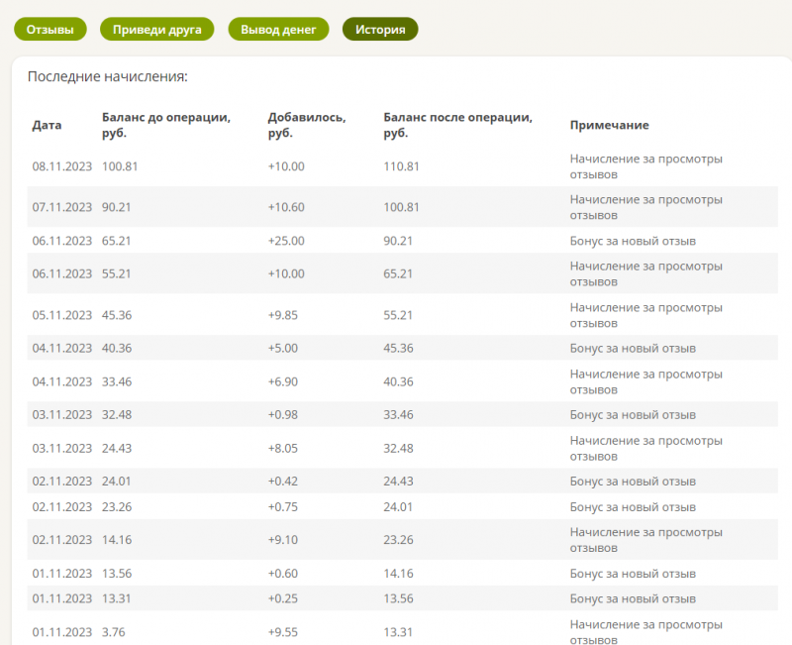Viewport: 792px width, 645px height.
Task: Click the +25.00 added amount
Action: 286,241
